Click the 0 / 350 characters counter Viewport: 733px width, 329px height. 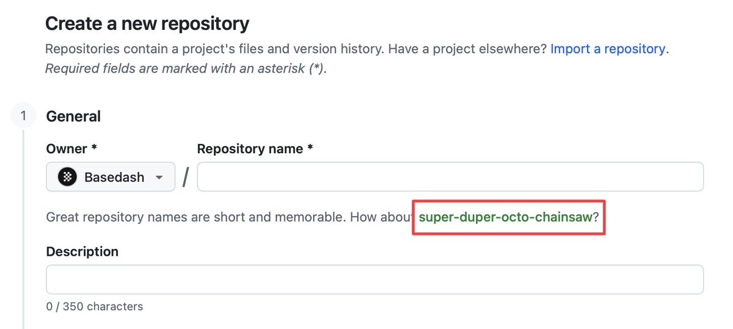point(95,306)
